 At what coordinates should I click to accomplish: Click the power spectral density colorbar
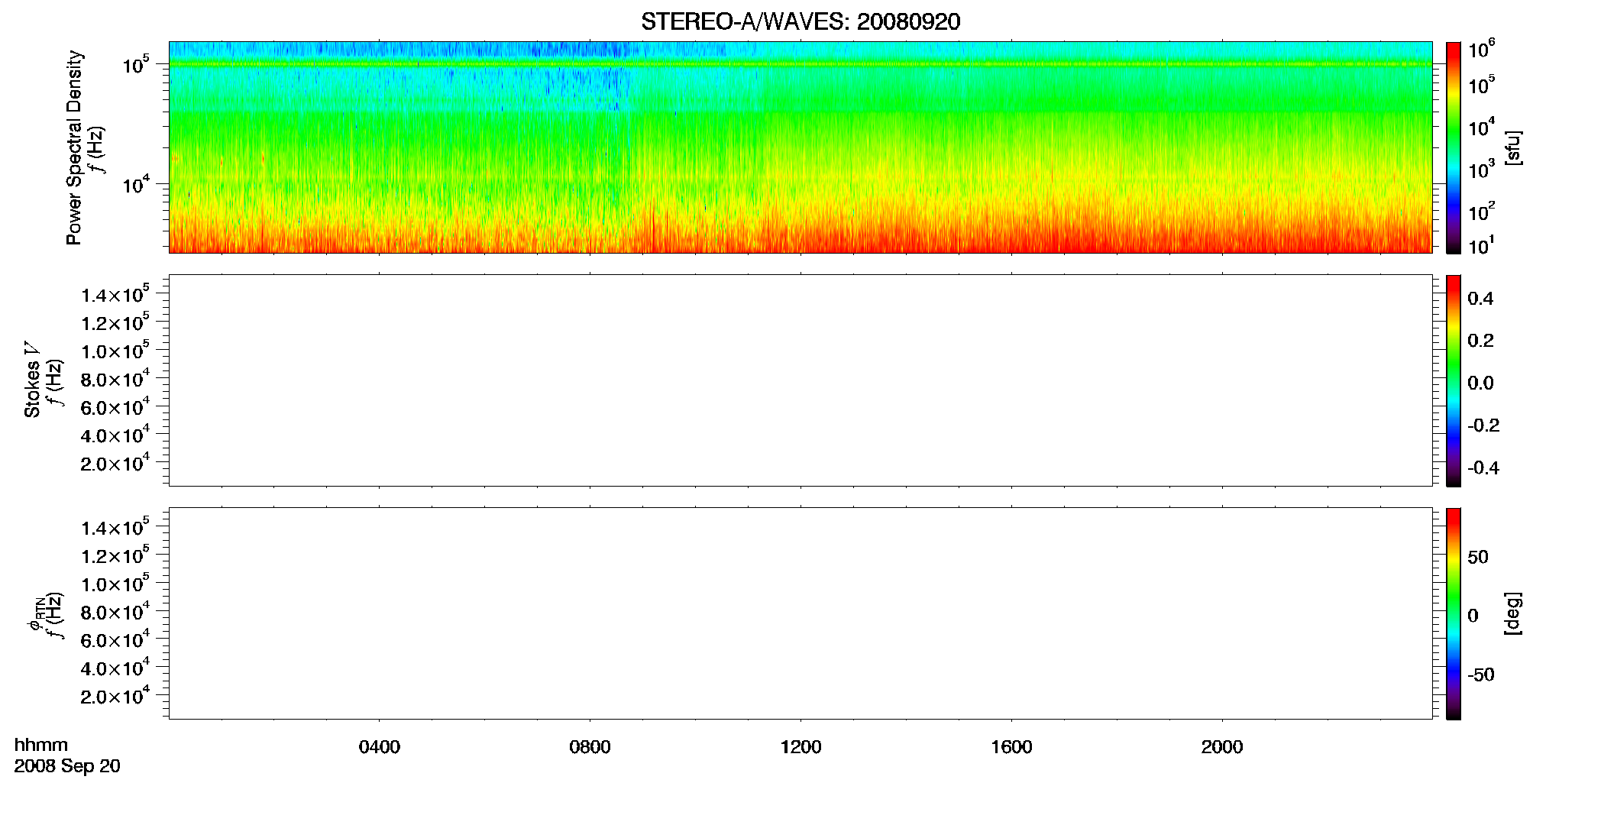click(1454, 147)
